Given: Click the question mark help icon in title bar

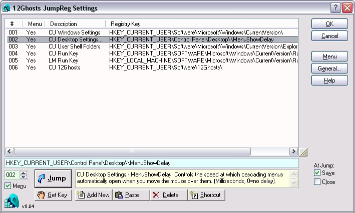Looking at the screenshot, I should [335, 8].
